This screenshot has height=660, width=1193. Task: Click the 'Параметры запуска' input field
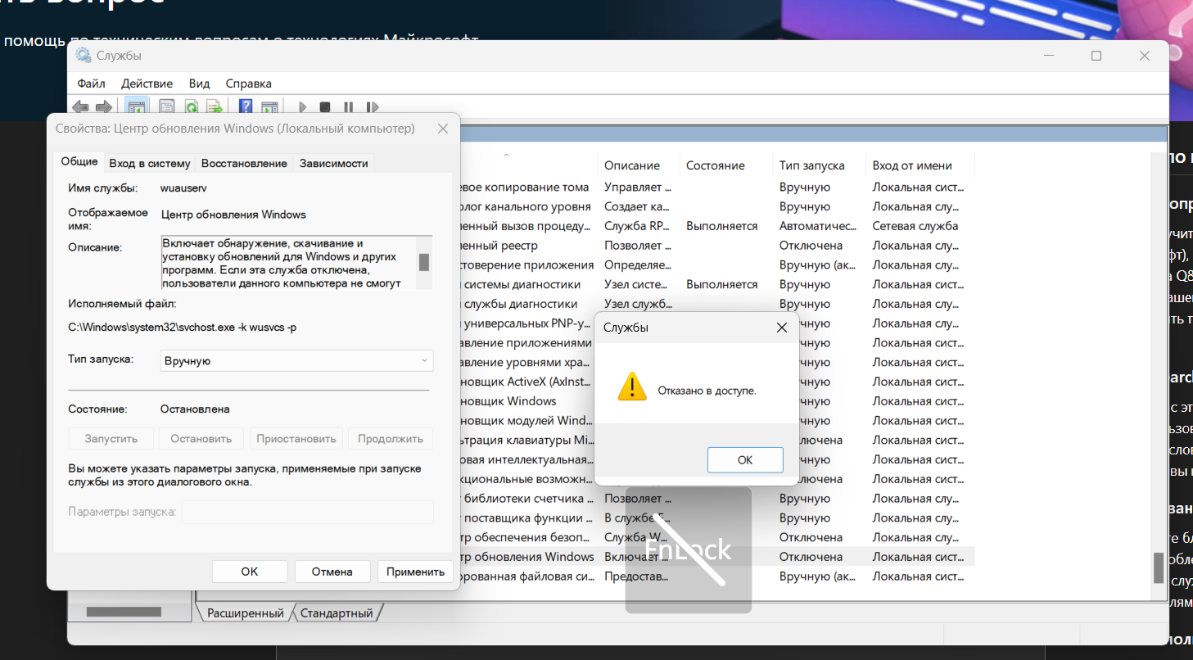click(307, 512)
